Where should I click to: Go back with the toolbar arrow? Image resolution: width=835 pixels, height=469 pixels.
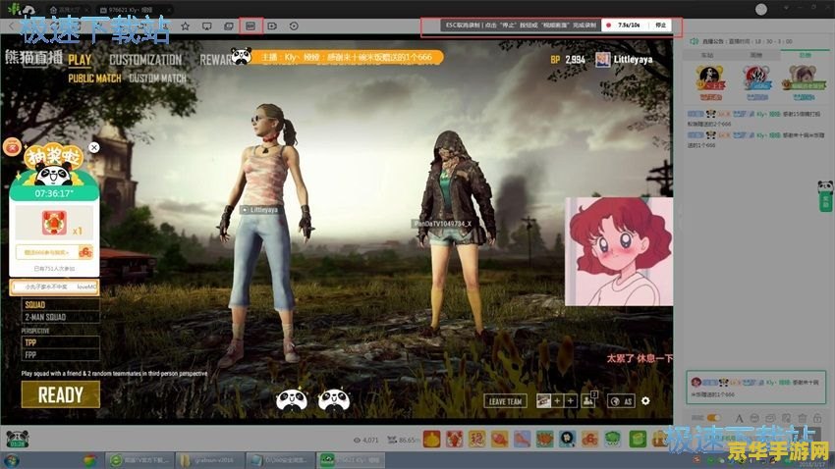pos(11,26)
